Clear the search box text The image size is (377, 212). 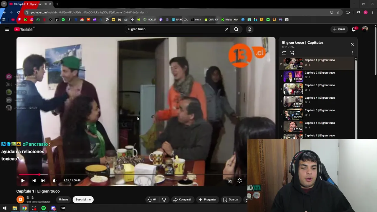pos(227,29)
